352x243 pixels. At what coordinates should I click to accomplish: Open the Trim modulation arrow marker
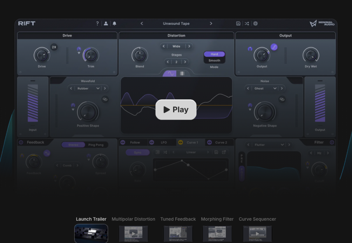(x=79, y=53)
